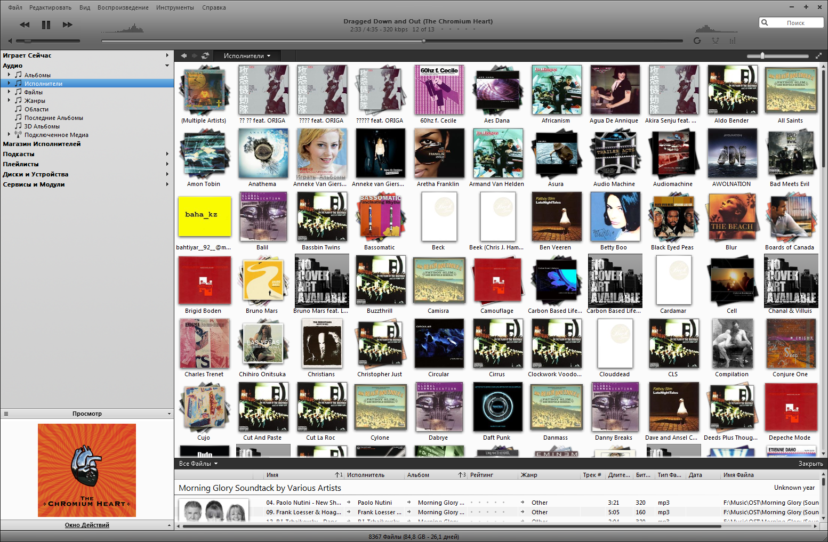Skip to the previous track

25,25
